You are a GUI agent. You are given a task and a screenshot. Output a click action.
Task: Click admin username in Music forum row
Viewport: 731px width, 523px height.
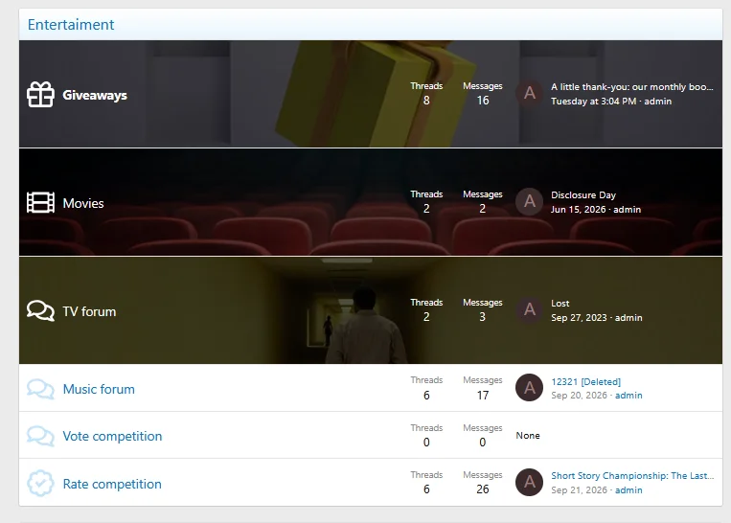click(628, 396)
